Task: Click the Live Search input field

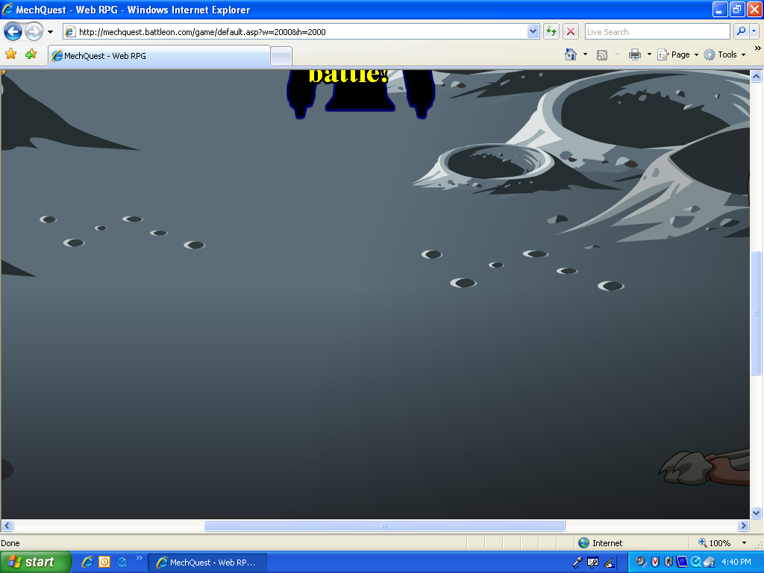Action: [657, 31]
